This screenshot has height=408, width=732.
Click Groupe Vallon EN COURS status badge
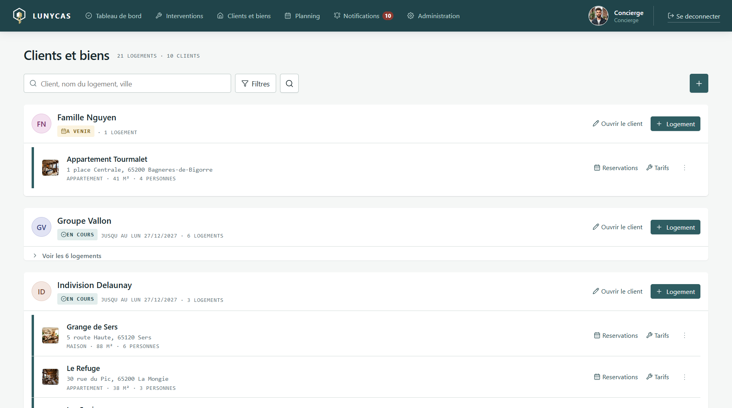click(x=77, y=234)
